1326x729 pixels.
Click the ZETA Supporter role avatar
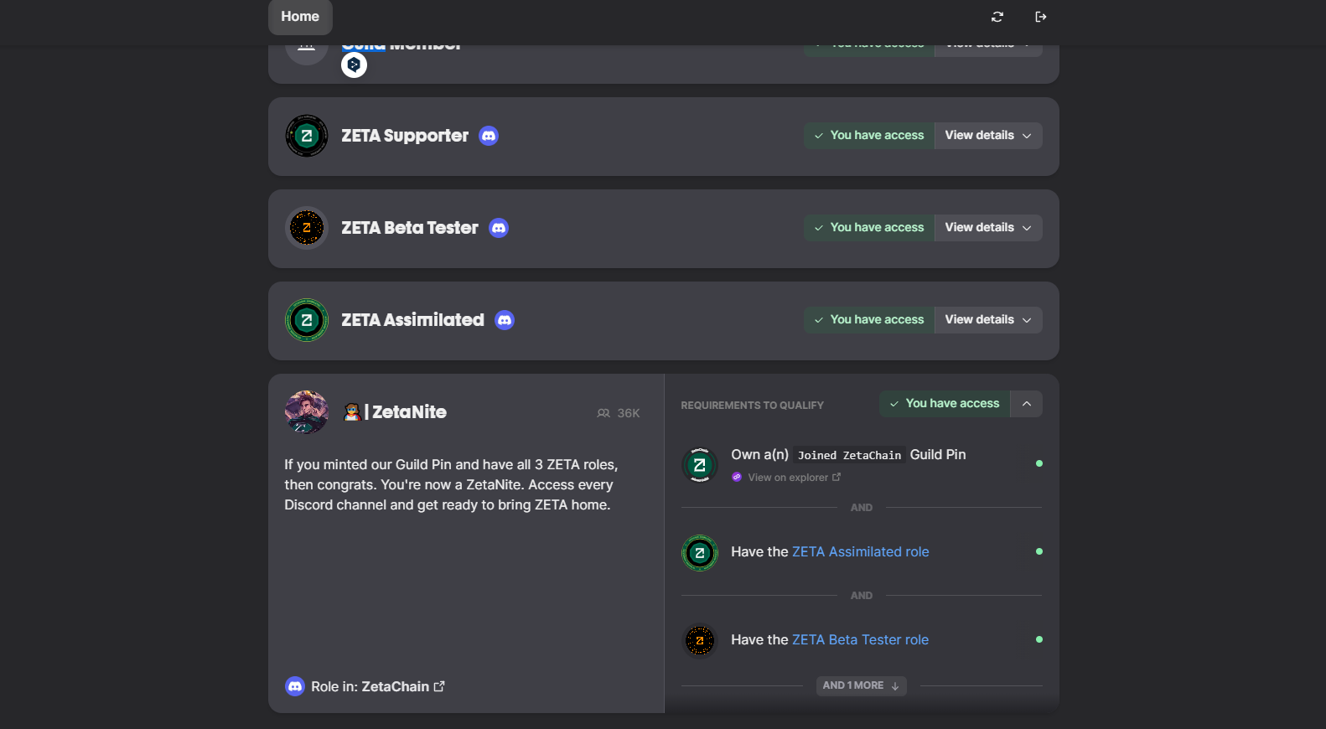click(307, 136)
